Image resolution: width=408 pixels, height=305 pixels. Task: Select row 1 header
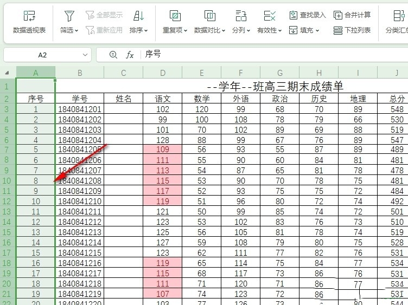[7, 86]
